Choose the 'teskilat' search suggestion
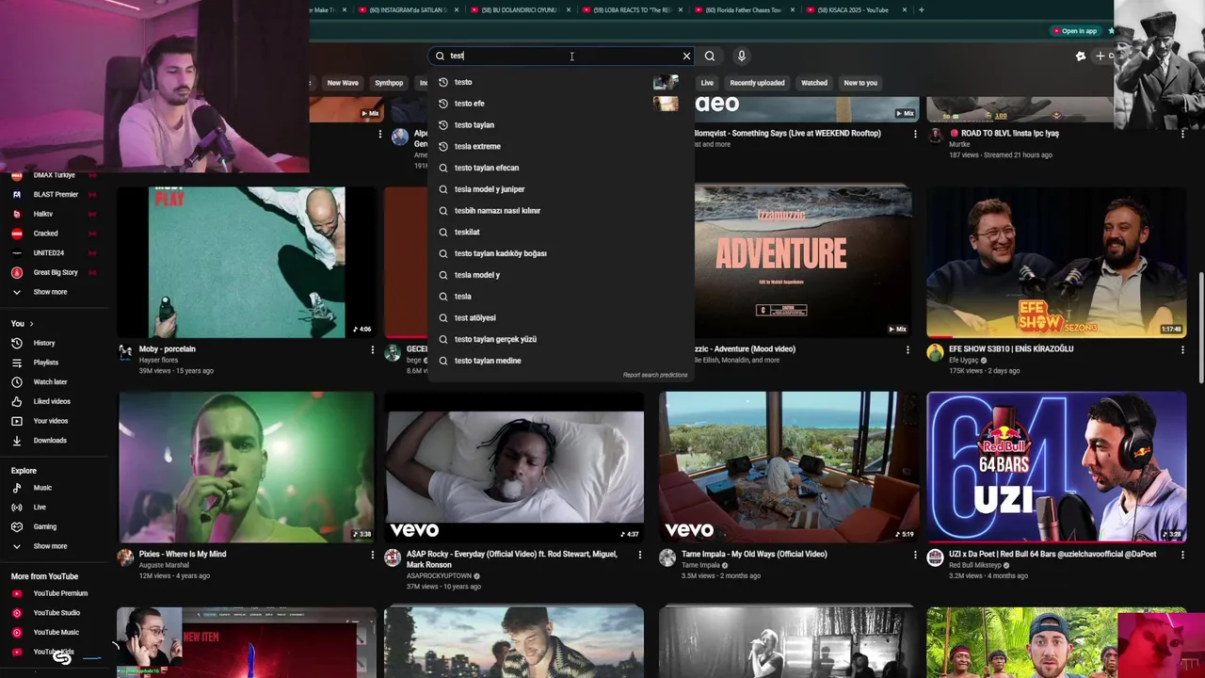 tap(561, 232)
